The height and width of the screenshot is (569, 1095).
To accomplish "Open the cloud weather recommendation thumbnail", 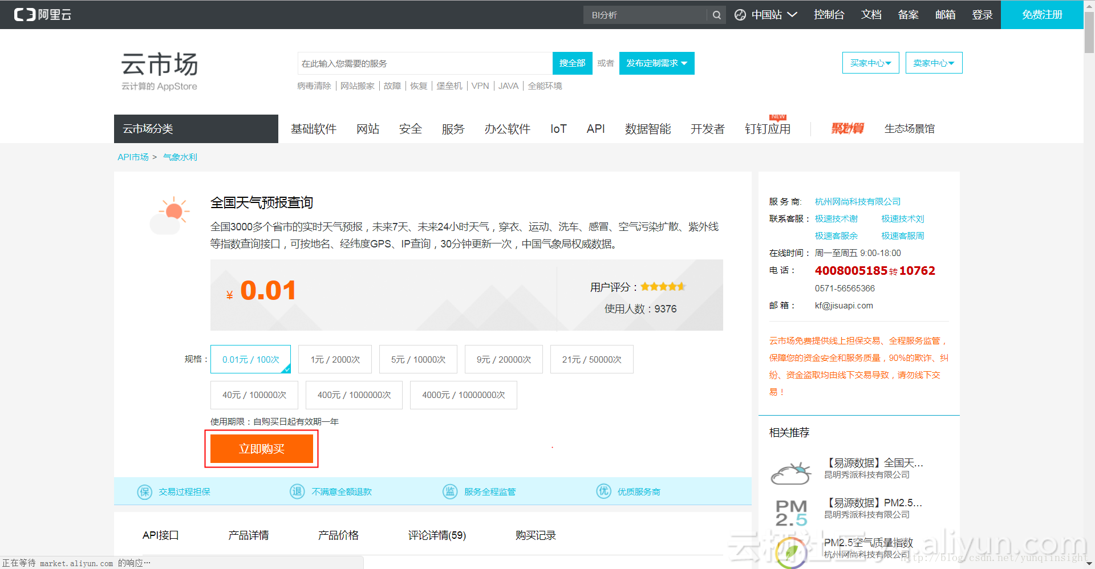I will [x=791, y=473].
